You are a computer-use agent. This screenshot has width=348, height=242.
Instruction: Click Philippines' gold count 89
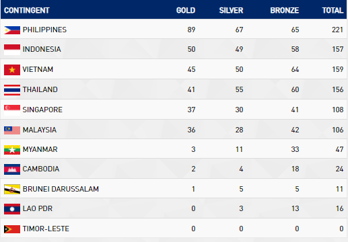pos(191,30)
